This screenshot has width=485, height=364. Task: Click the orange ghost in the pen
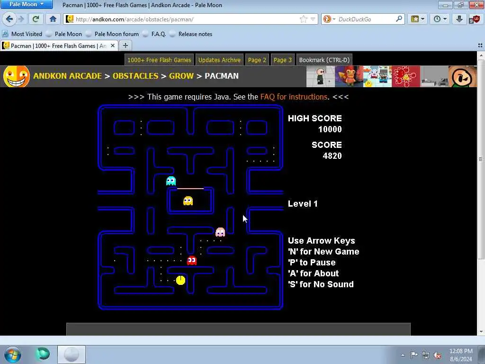coord(188,201)
